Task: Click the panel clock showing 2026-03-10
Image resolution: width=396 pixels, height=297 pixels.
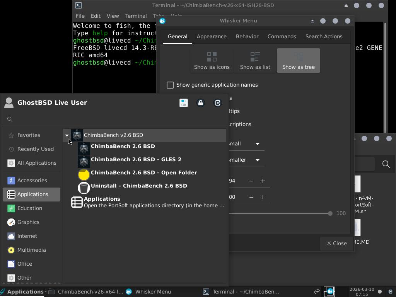Action: 362,292
